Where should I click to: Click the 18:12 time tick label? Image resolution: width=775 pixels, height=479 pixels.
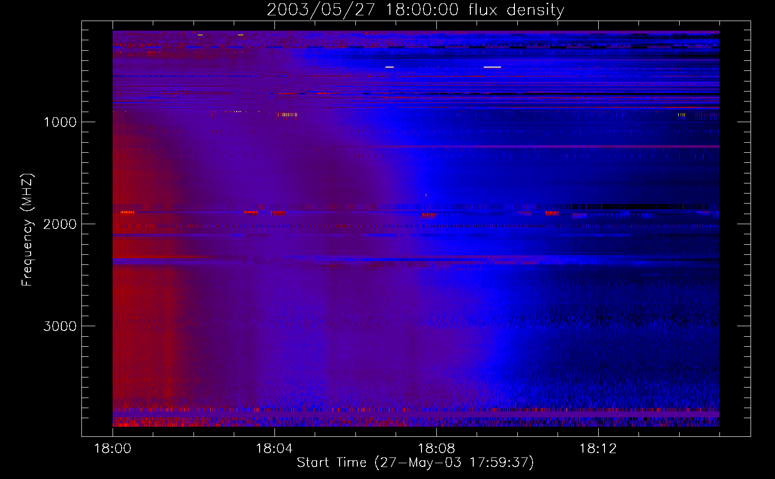pyautogui.click(x=598, y=448)
